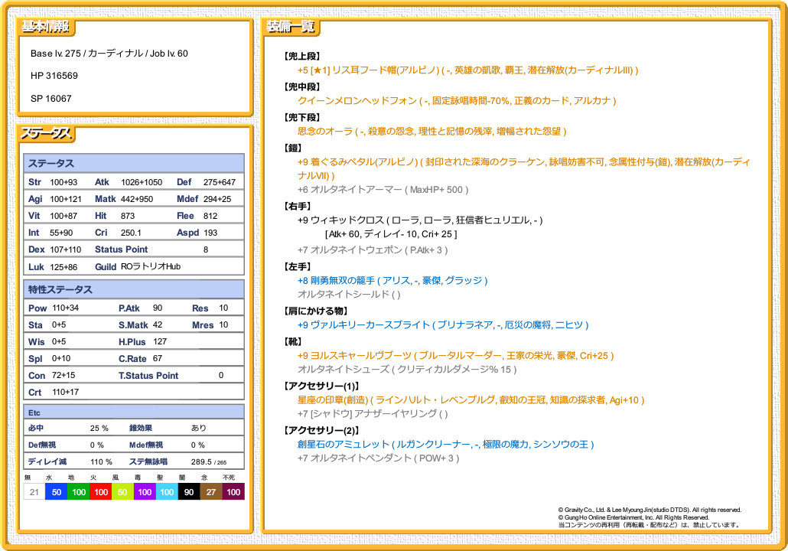The image size is (788, 551).
Task: Open the 思念のオーラ lower headgear entry
Action: [x=431, y=132]
